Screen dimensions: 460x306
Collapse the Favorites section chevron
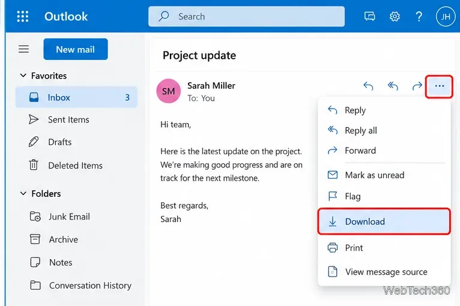point(23,76)
